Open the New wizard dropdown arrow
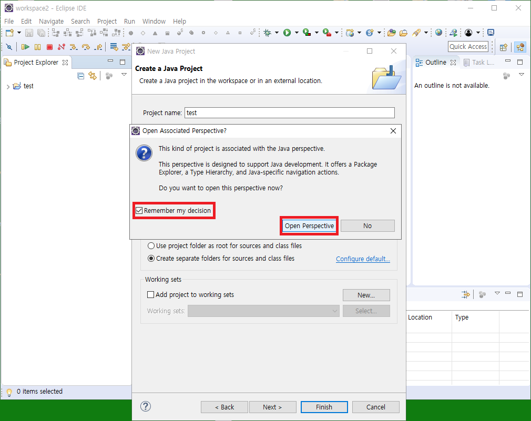Image resolution: width=531 pixels, height=421 pixels. 19,33
